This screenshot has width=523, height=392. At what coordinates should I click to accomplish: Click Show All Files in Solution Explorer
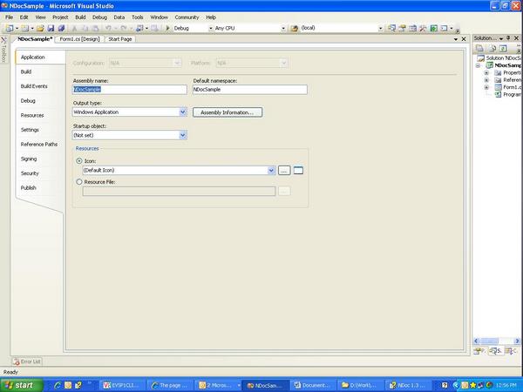492,48
